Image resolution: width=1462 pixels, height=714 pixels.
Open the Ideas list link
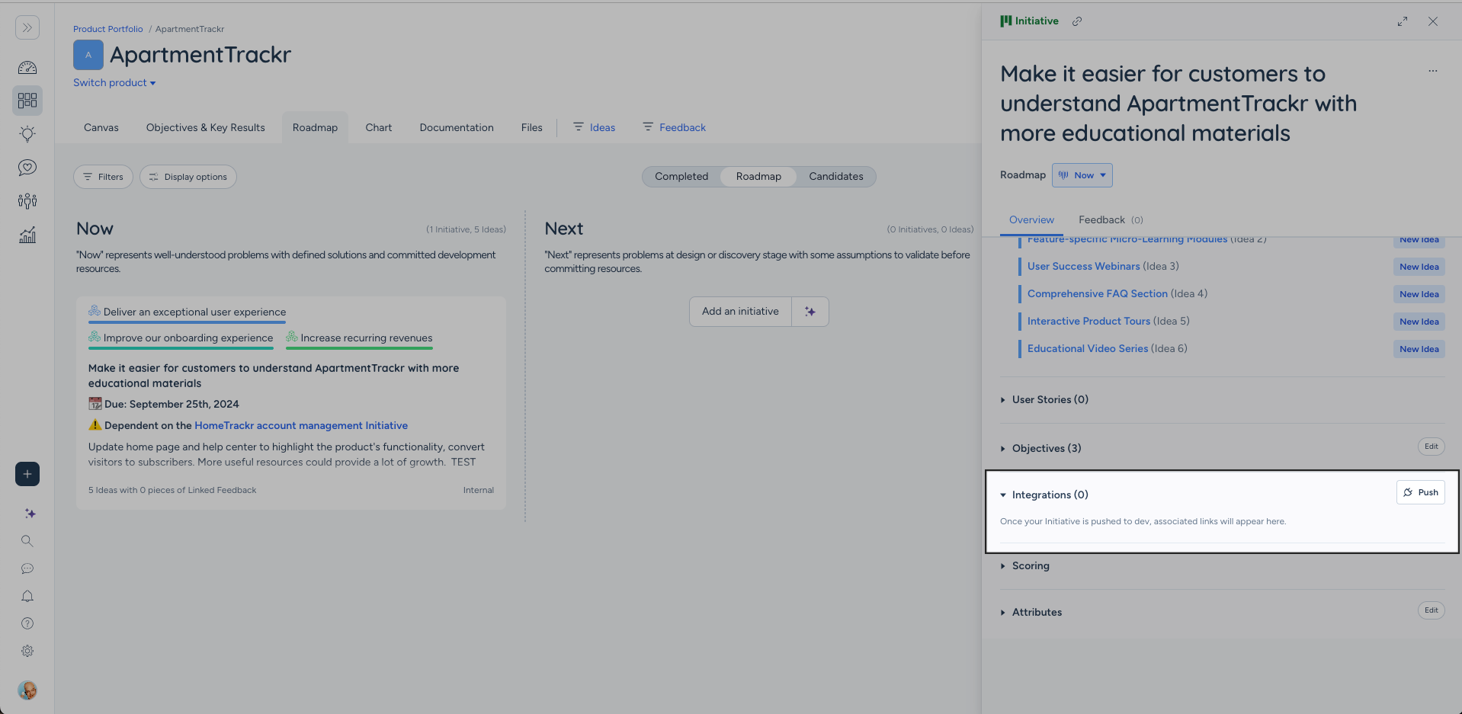pos(595,128)
